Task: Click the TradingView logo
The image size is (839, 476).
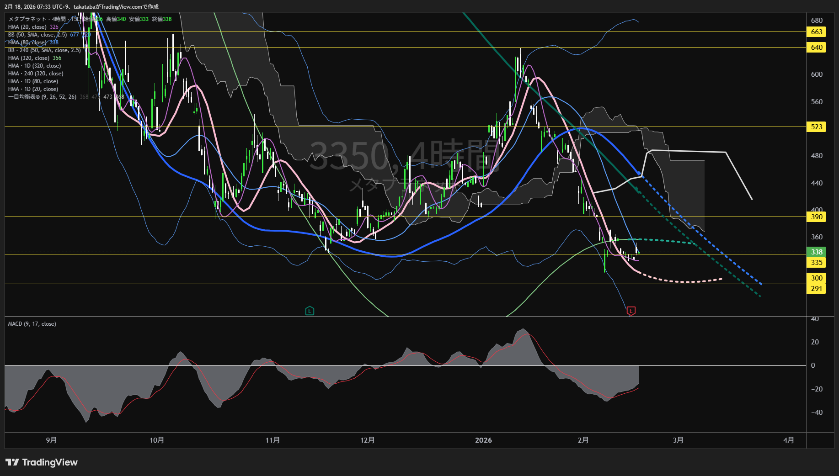Action: 42,462
